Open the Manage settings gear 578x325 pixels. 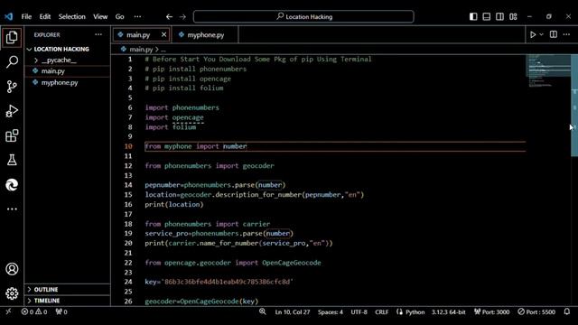point(12,293)
